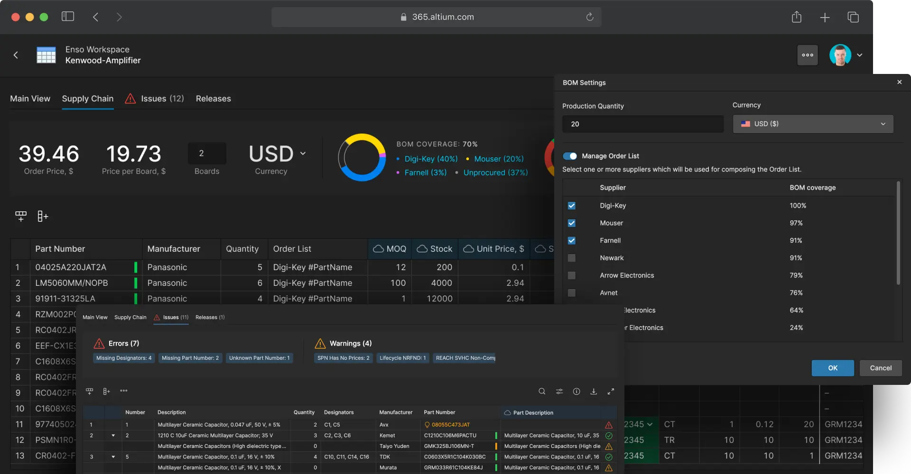Click the Production Quantity input field
Viewport: 911px width, 474px height.
click(642, 124)
